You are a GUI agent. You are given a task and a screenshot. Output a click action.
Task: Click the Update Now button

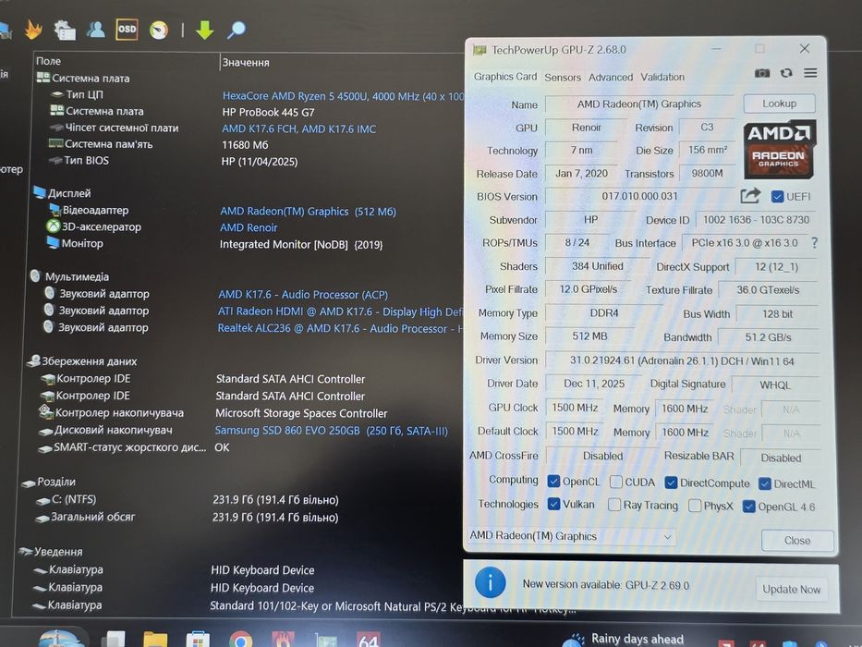pyautogui.click(x=791, y=590)
